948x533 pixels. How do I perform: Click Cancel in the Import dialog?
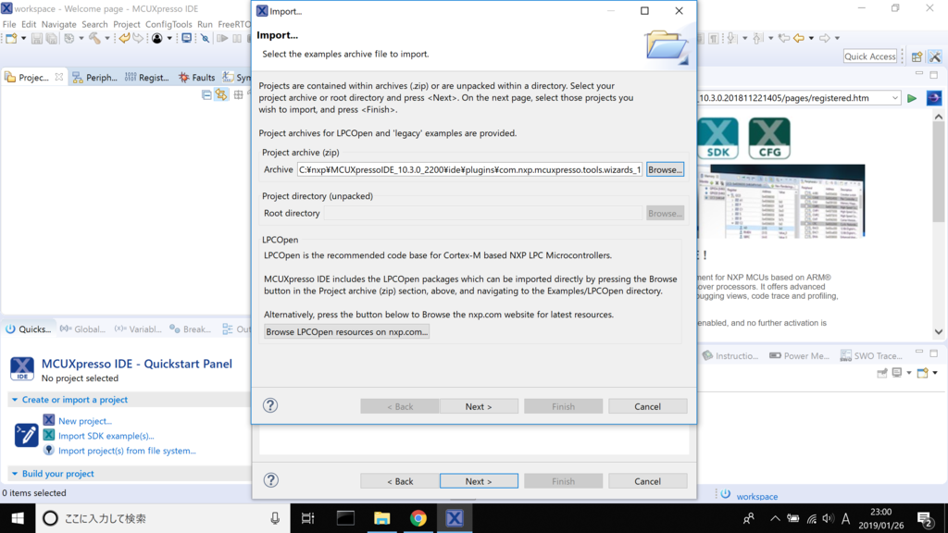point(647,406)
